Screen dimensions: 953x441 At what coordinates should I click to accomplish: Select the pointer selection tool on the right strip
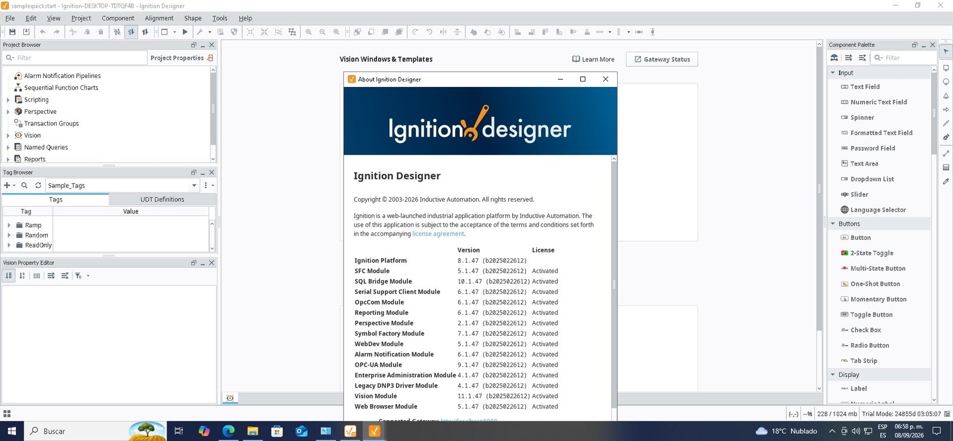tap(946, 52)
